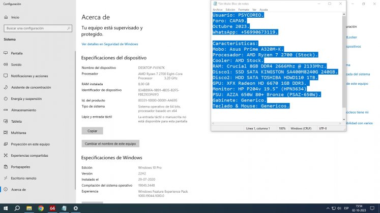Image resolution: width=380 pixels, height=213 pixels.
Task: Open Ver detalles en Seguridad de Windows
Action: pyautogui.click(x=110, y=44)
